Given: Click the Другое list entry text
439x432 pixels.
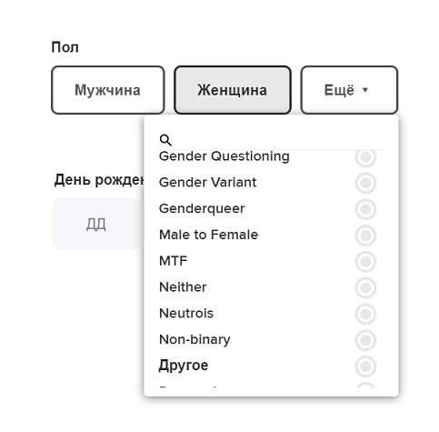Looking at the screenshot, I should point(184,366).
